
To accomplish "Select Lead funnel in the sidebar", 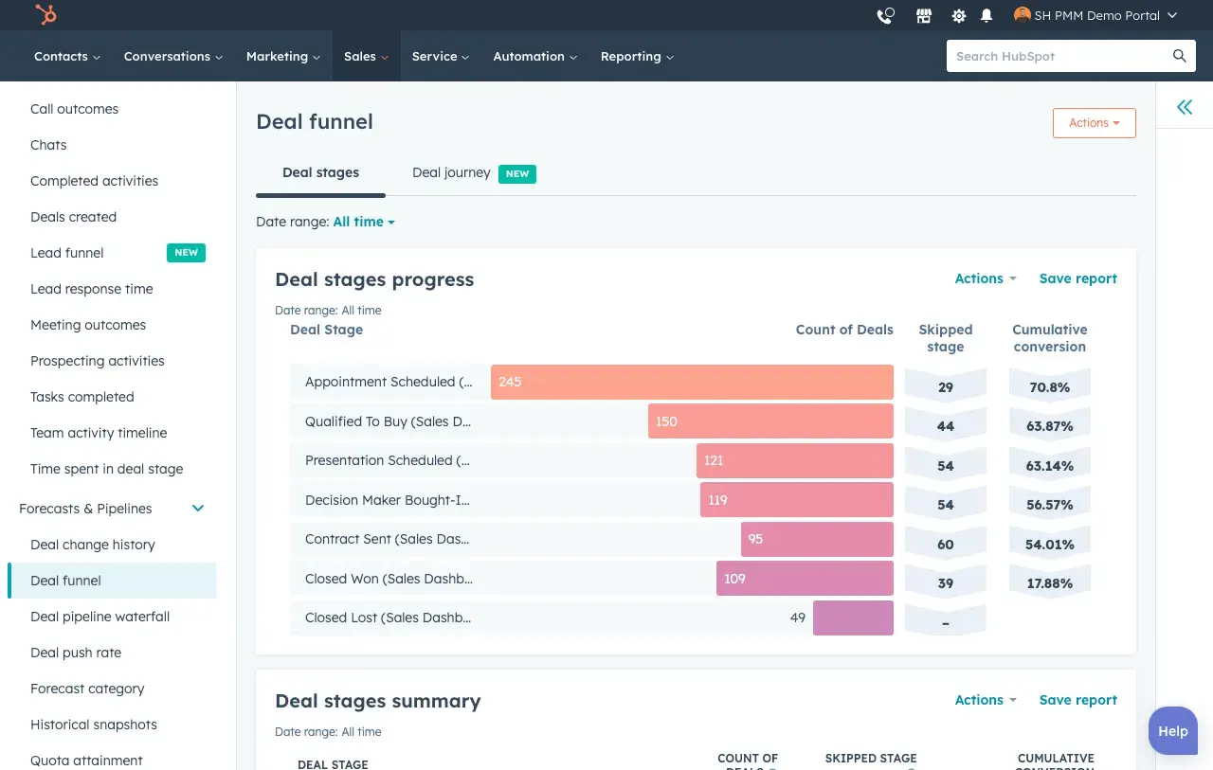I will point(66,253).
